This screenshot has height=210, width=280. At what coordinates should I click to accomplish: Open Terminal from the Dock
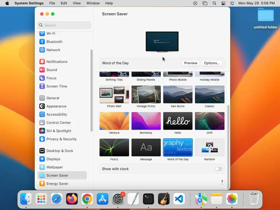tap(148, 199)
